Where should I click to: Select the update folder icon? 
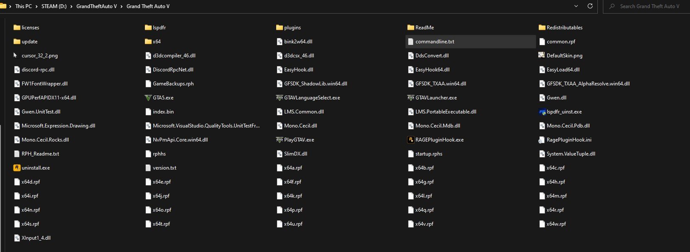pyautogui.click(x=17, y=42)
